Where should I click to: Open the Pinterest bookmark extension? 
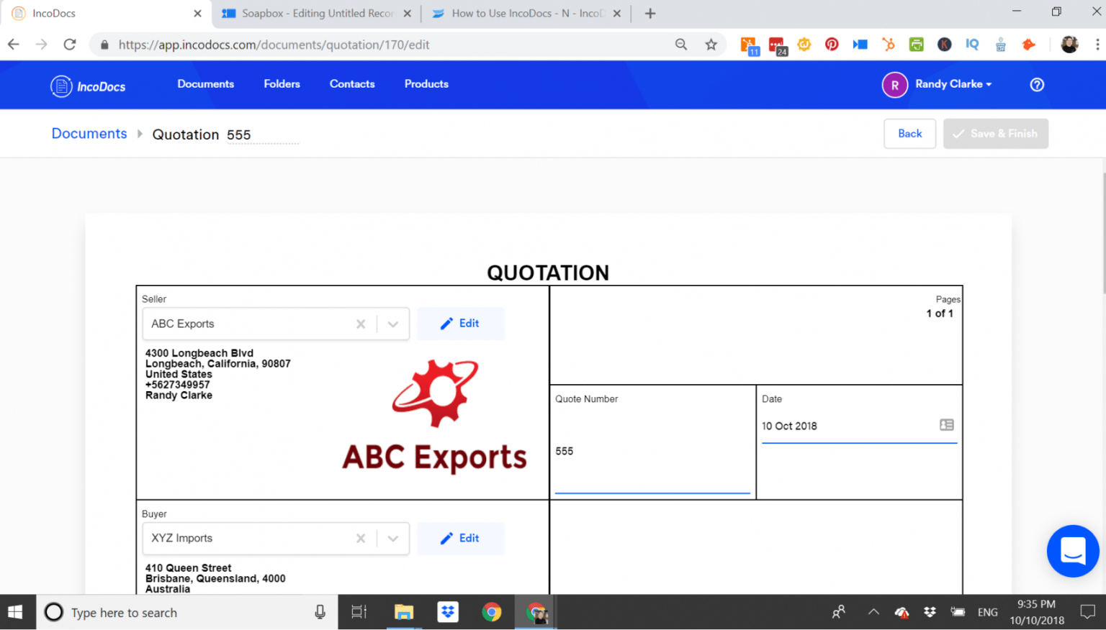click(832, 44)
